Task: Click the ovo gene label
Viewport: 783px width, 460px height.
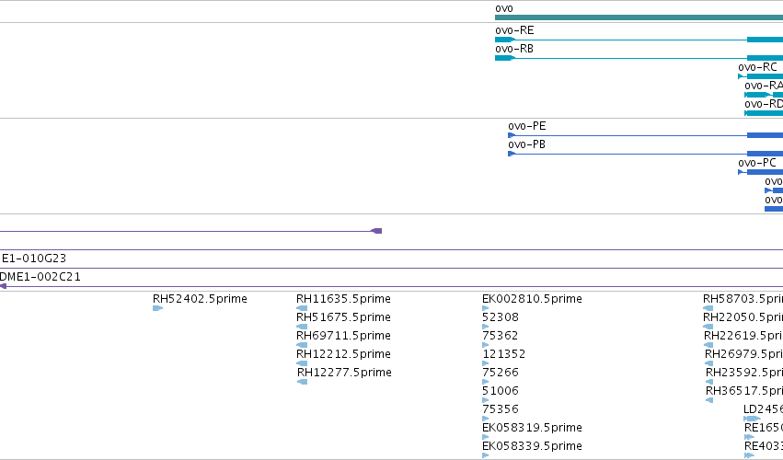Action: click(504, 8)
